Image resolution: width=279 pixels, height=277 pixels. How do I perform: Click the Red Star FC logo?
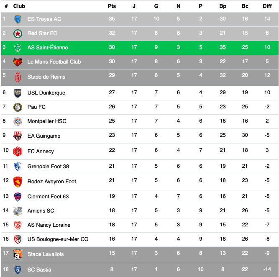[18, 33]
